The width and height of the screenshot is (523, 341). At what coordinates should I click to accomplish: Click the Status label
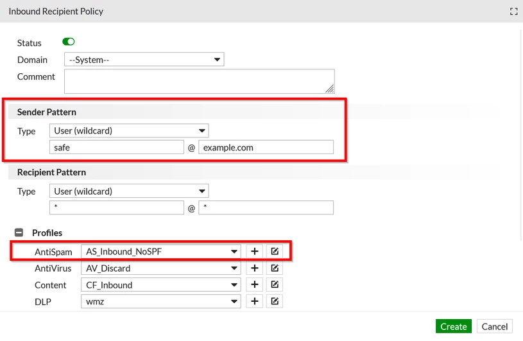coord(30,43)
